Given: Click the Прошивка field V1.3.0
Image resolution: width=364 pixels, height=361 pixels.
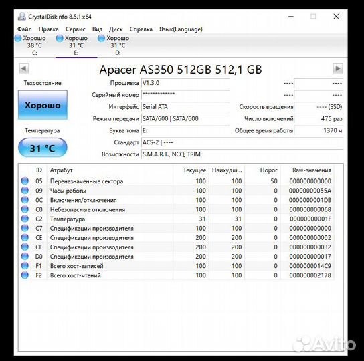Looking at the screenshot, I should 185,83.
